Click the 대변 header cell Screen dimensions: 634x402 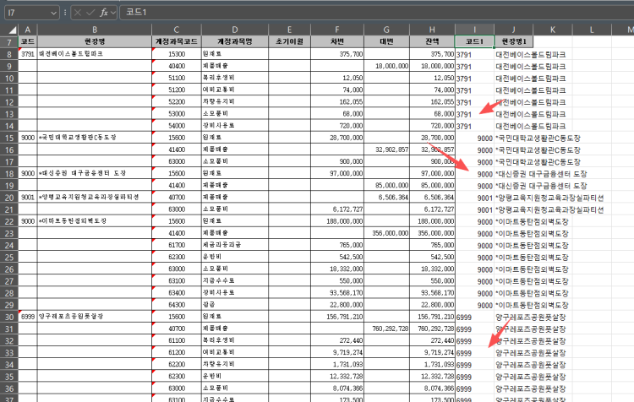(386, 41)
